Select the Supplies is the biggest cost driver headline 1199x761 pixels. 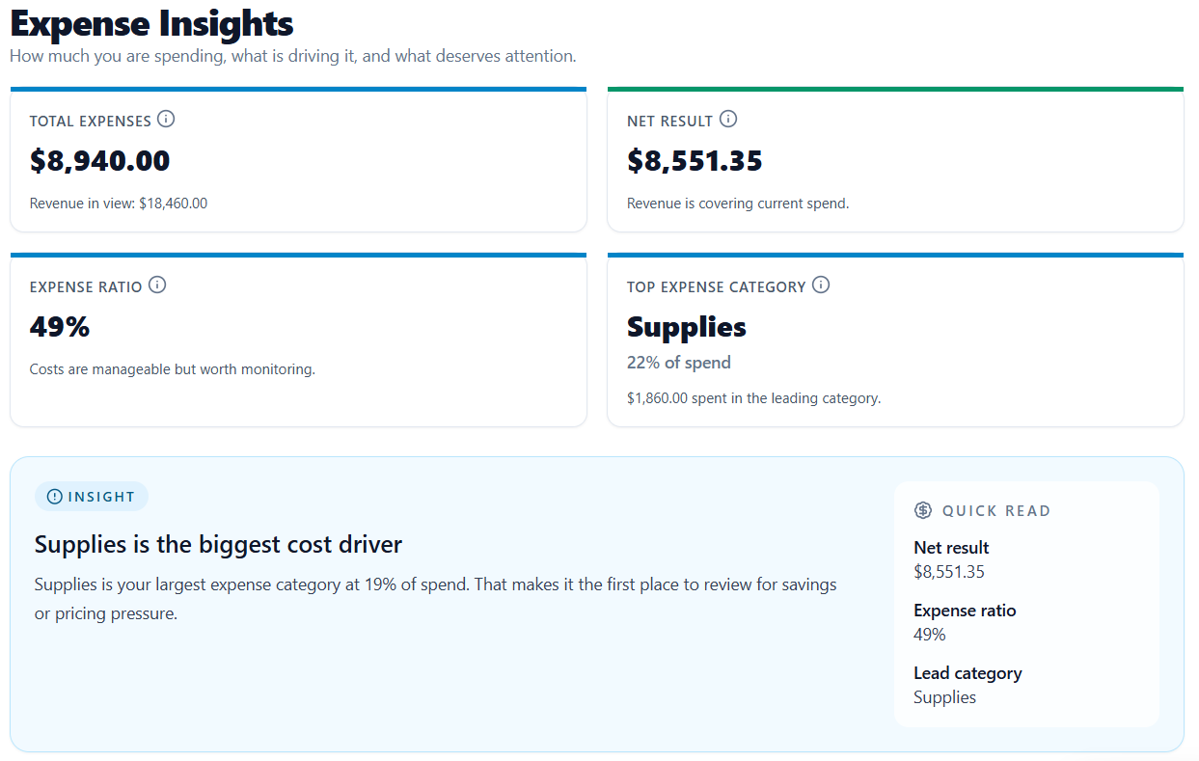pos(218,543)
